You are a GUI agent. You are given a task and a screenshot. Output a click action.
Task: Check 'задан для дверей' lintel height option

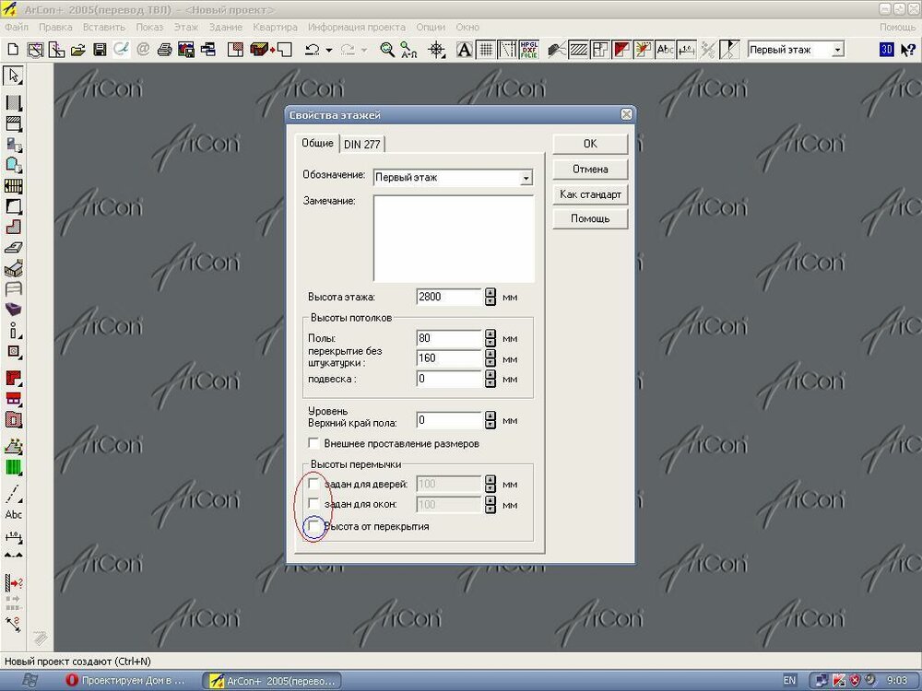tap(314, 484)
